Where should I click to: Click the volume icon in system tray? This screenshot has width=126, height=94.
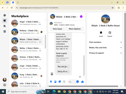tap(106, 91)
